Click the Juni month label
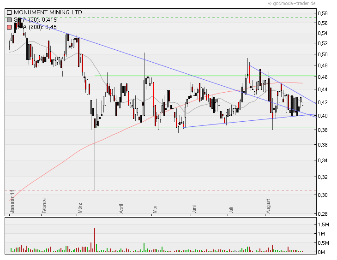Screen dimensions: 337x260 coord(194,209)
